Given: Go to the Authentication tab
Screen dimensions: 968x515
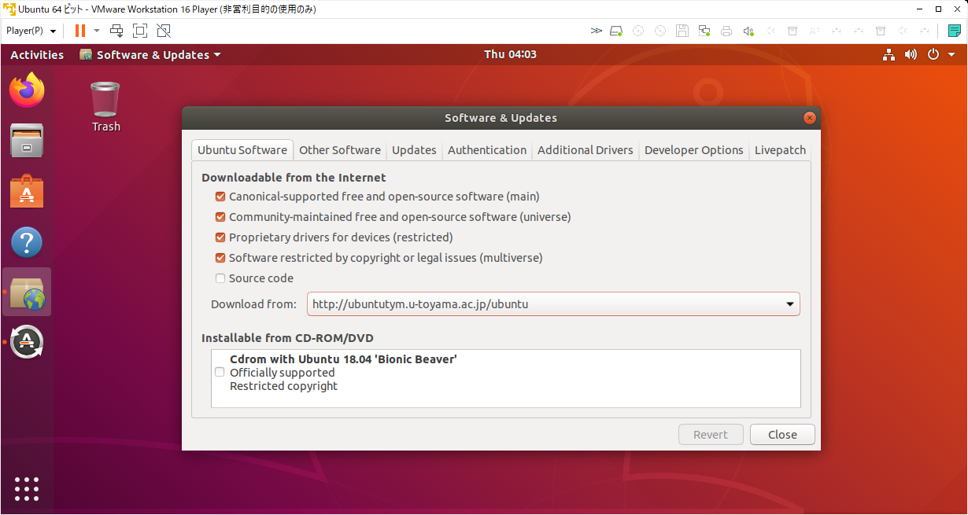Looking at the screenshot, I should coord(487,150).
